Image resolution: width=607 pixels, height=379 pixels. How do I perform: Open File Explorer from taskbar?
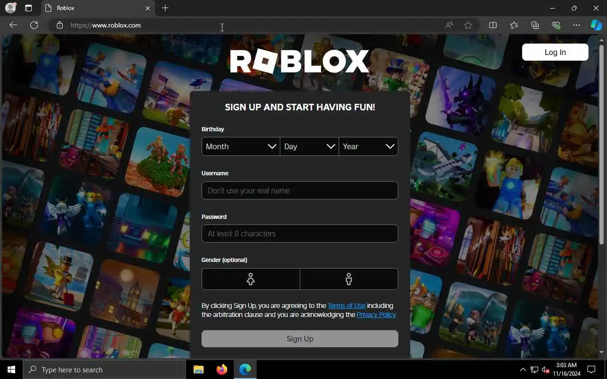199,370
